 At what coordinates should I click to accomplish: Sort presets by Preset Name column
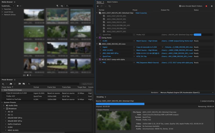coord(7,87)
